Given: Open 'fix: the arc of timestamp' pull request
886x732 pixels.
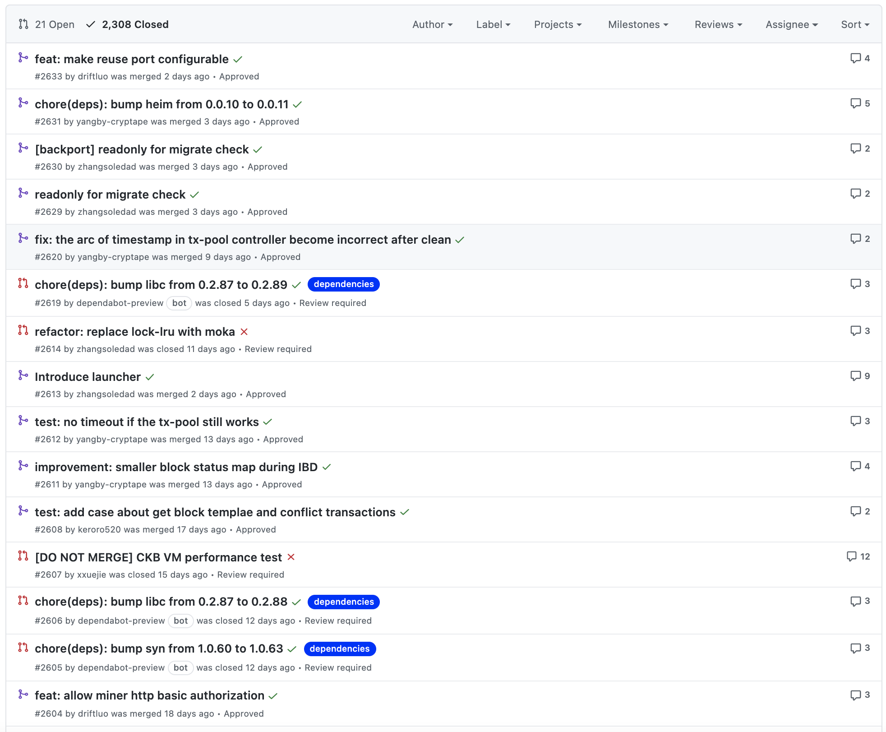Looking at the screenshot, I should pos(243,240).
